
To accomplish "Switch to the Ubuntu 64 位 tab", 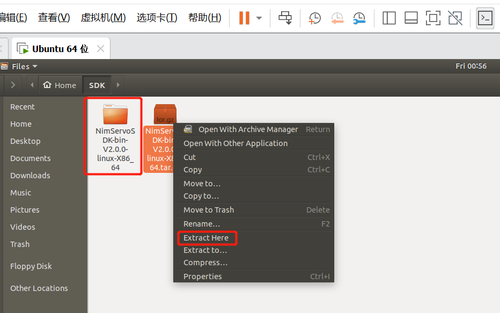I will (x=60, y=49).
